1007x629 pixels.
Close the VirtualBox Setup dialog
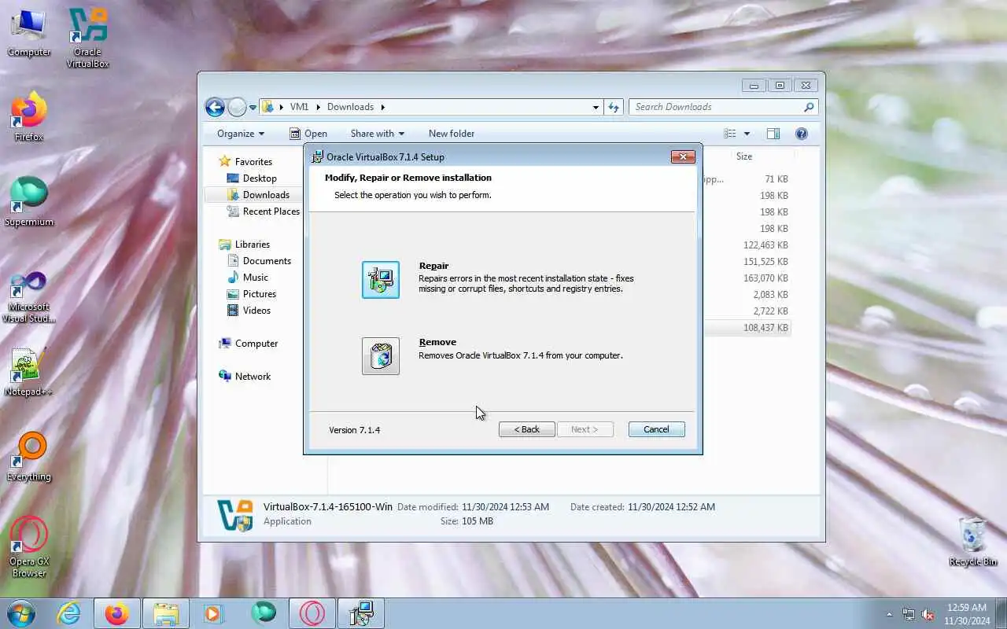point(683,156)
